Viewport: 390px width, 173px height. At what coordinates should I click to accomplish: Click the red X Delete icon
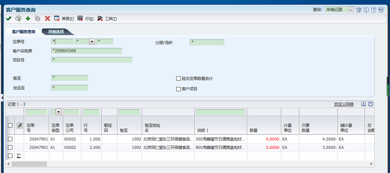[x=47, y=19]
